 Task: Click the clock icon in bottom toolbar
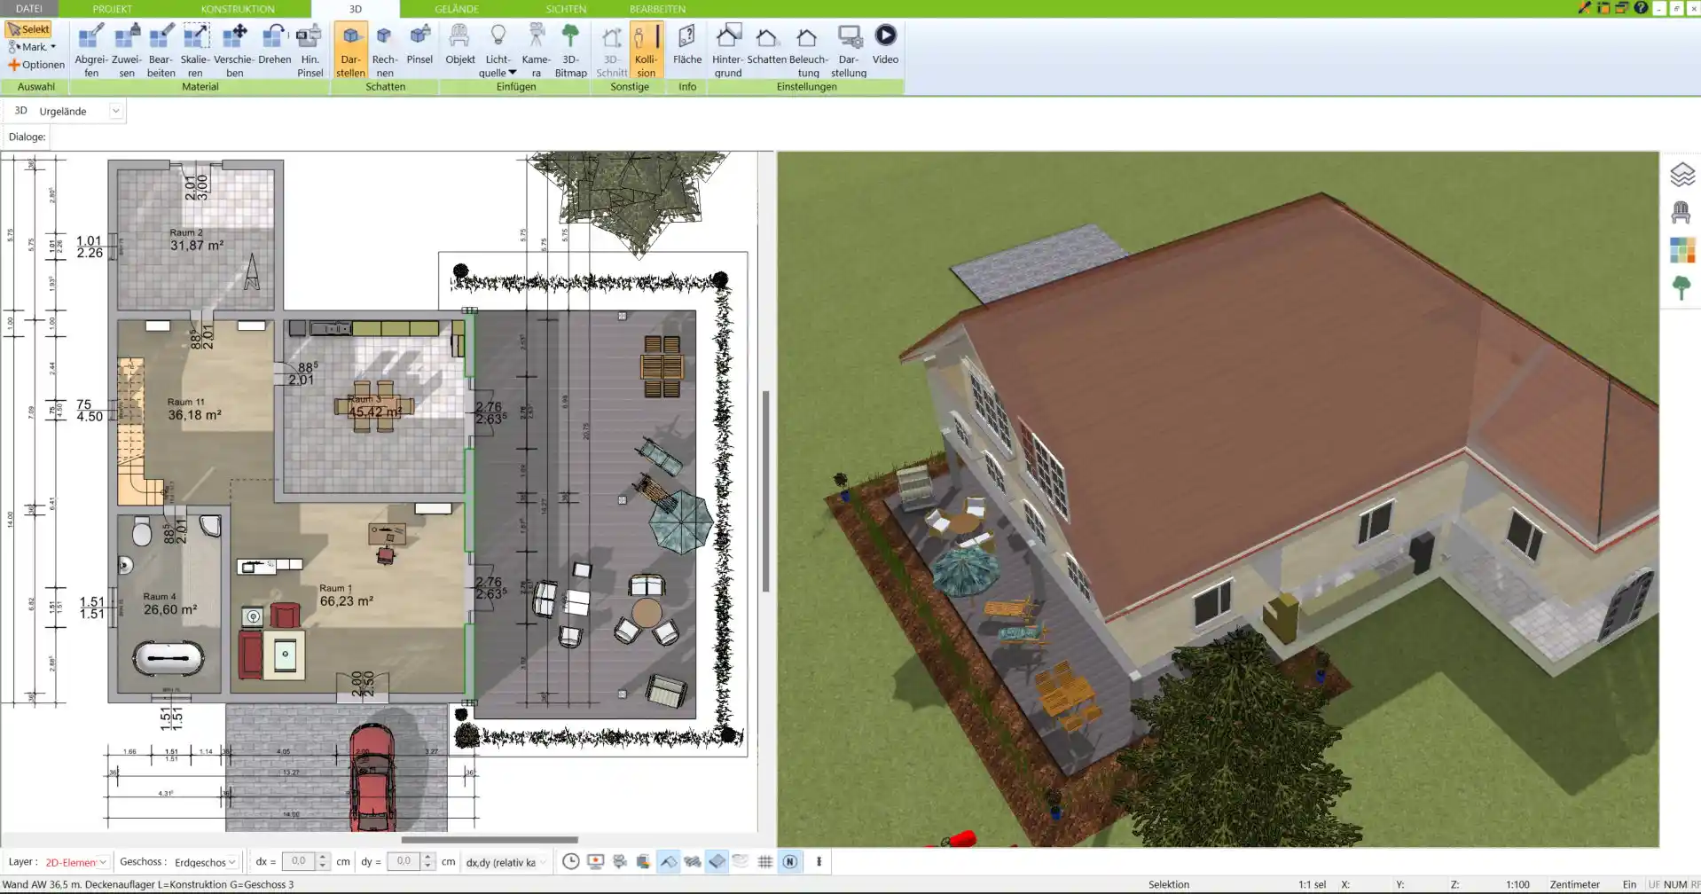[x=571, y=861]
